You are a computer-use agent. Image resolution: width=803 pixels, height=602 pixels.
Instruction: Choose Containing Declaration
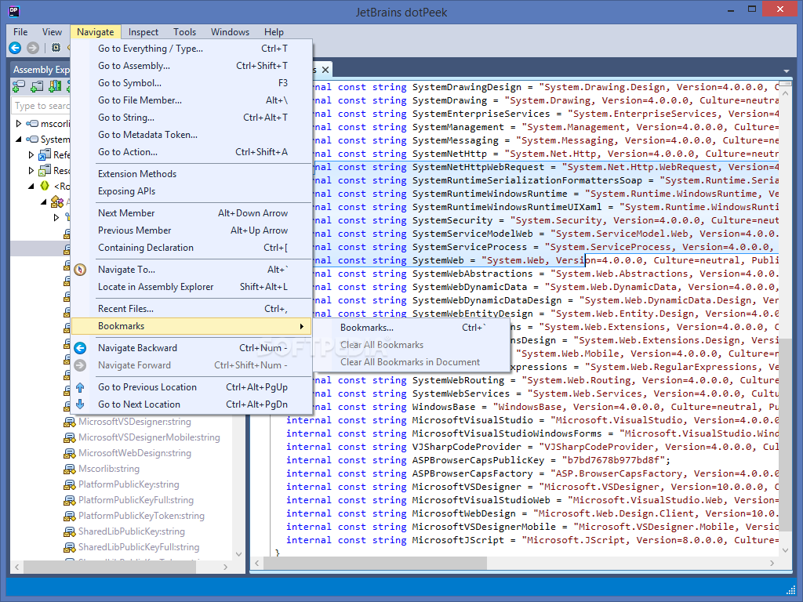(191, 248)
